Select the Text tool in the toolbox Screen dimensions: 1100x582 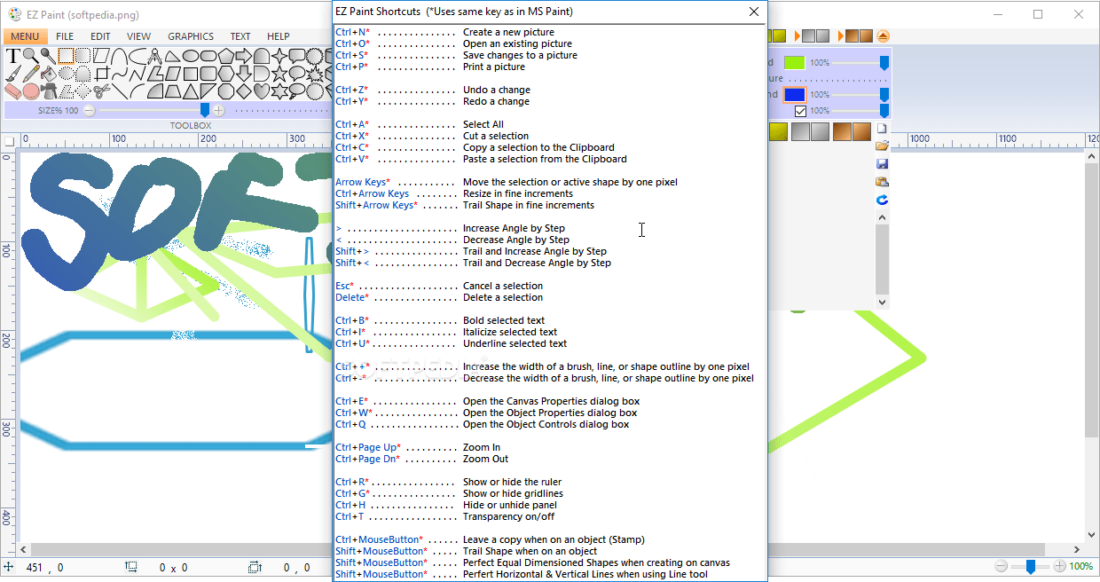click(12, 57)
